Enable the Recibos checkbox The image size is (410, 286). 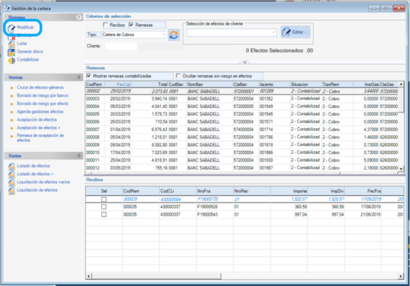[105, 25]
